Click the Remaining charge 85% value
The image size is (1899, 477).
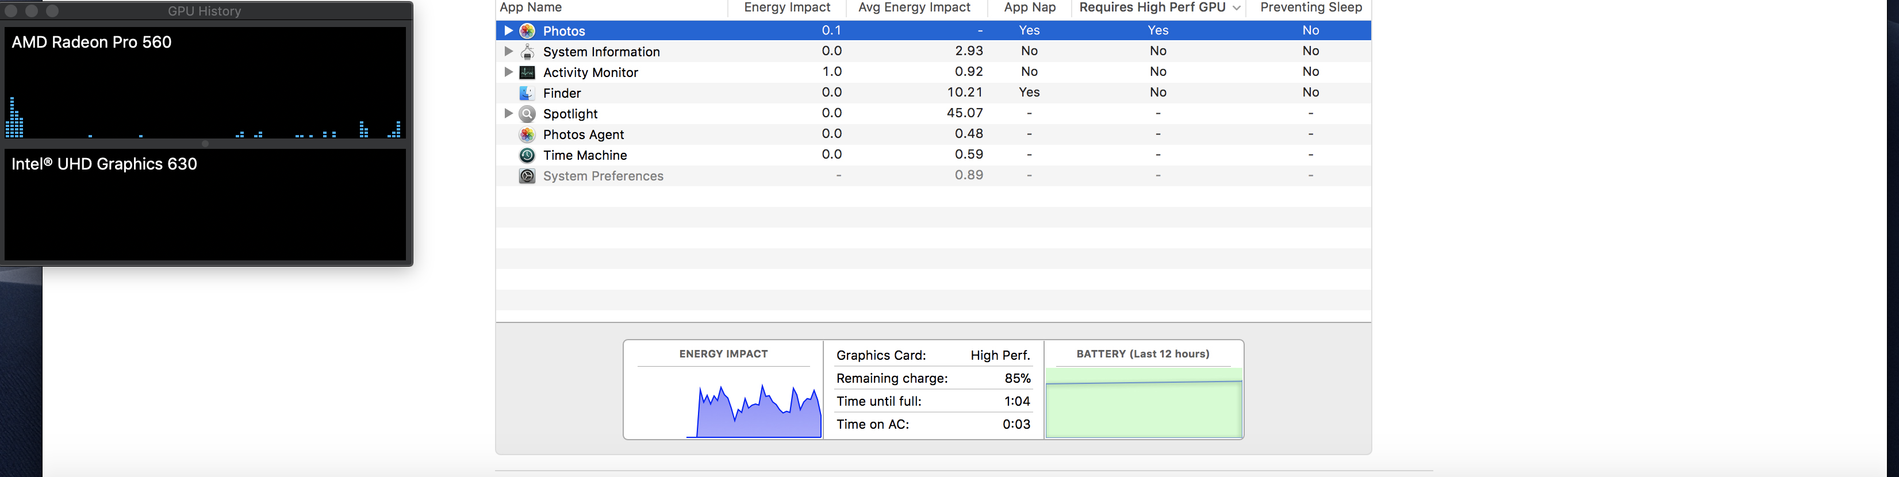[1017, 378]
